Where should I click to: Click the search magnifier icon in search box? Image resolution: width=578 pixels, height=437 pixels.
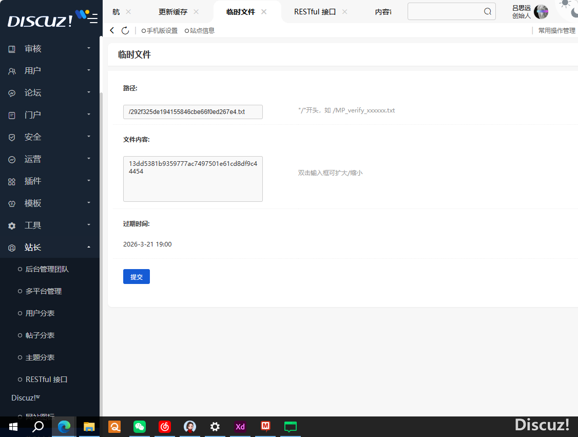click(x=487, y=12)
